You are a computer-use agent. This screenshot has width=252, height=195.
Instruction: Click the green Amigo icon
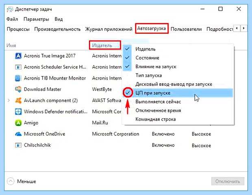coord(18,123)
